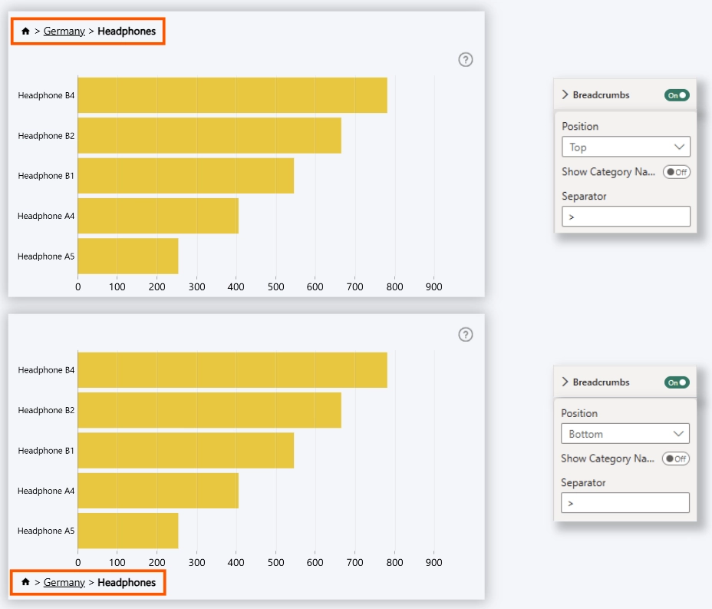Click the home icon in the upper chart's breadcrumb

pyautogui.click(x=25, y=31)
